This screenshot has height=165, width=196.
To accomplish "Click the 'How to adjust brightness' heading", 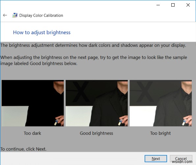I will pos(42,33).
